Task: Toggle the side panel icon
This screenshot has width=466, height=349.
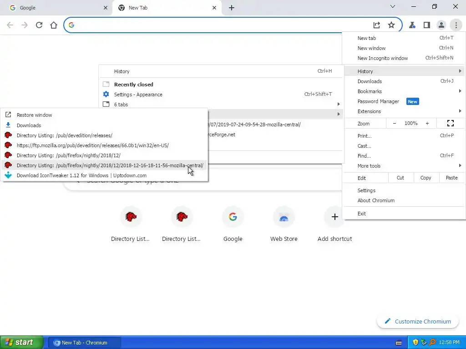Action: coord(427,25)
